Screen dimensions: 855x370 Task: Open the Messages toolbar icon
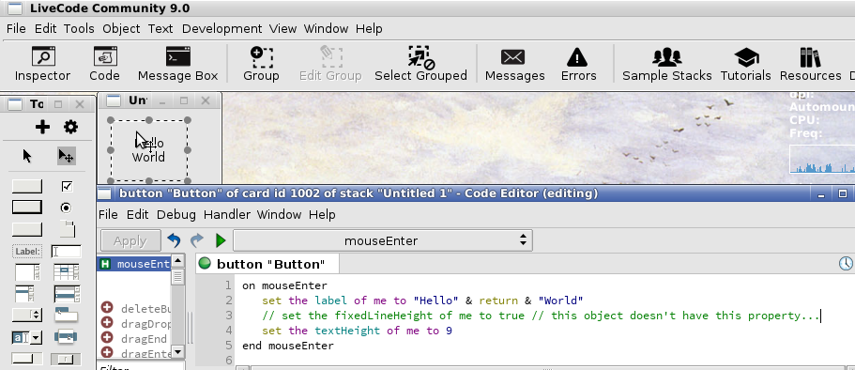pyautogui.click(x=514, y=64)
